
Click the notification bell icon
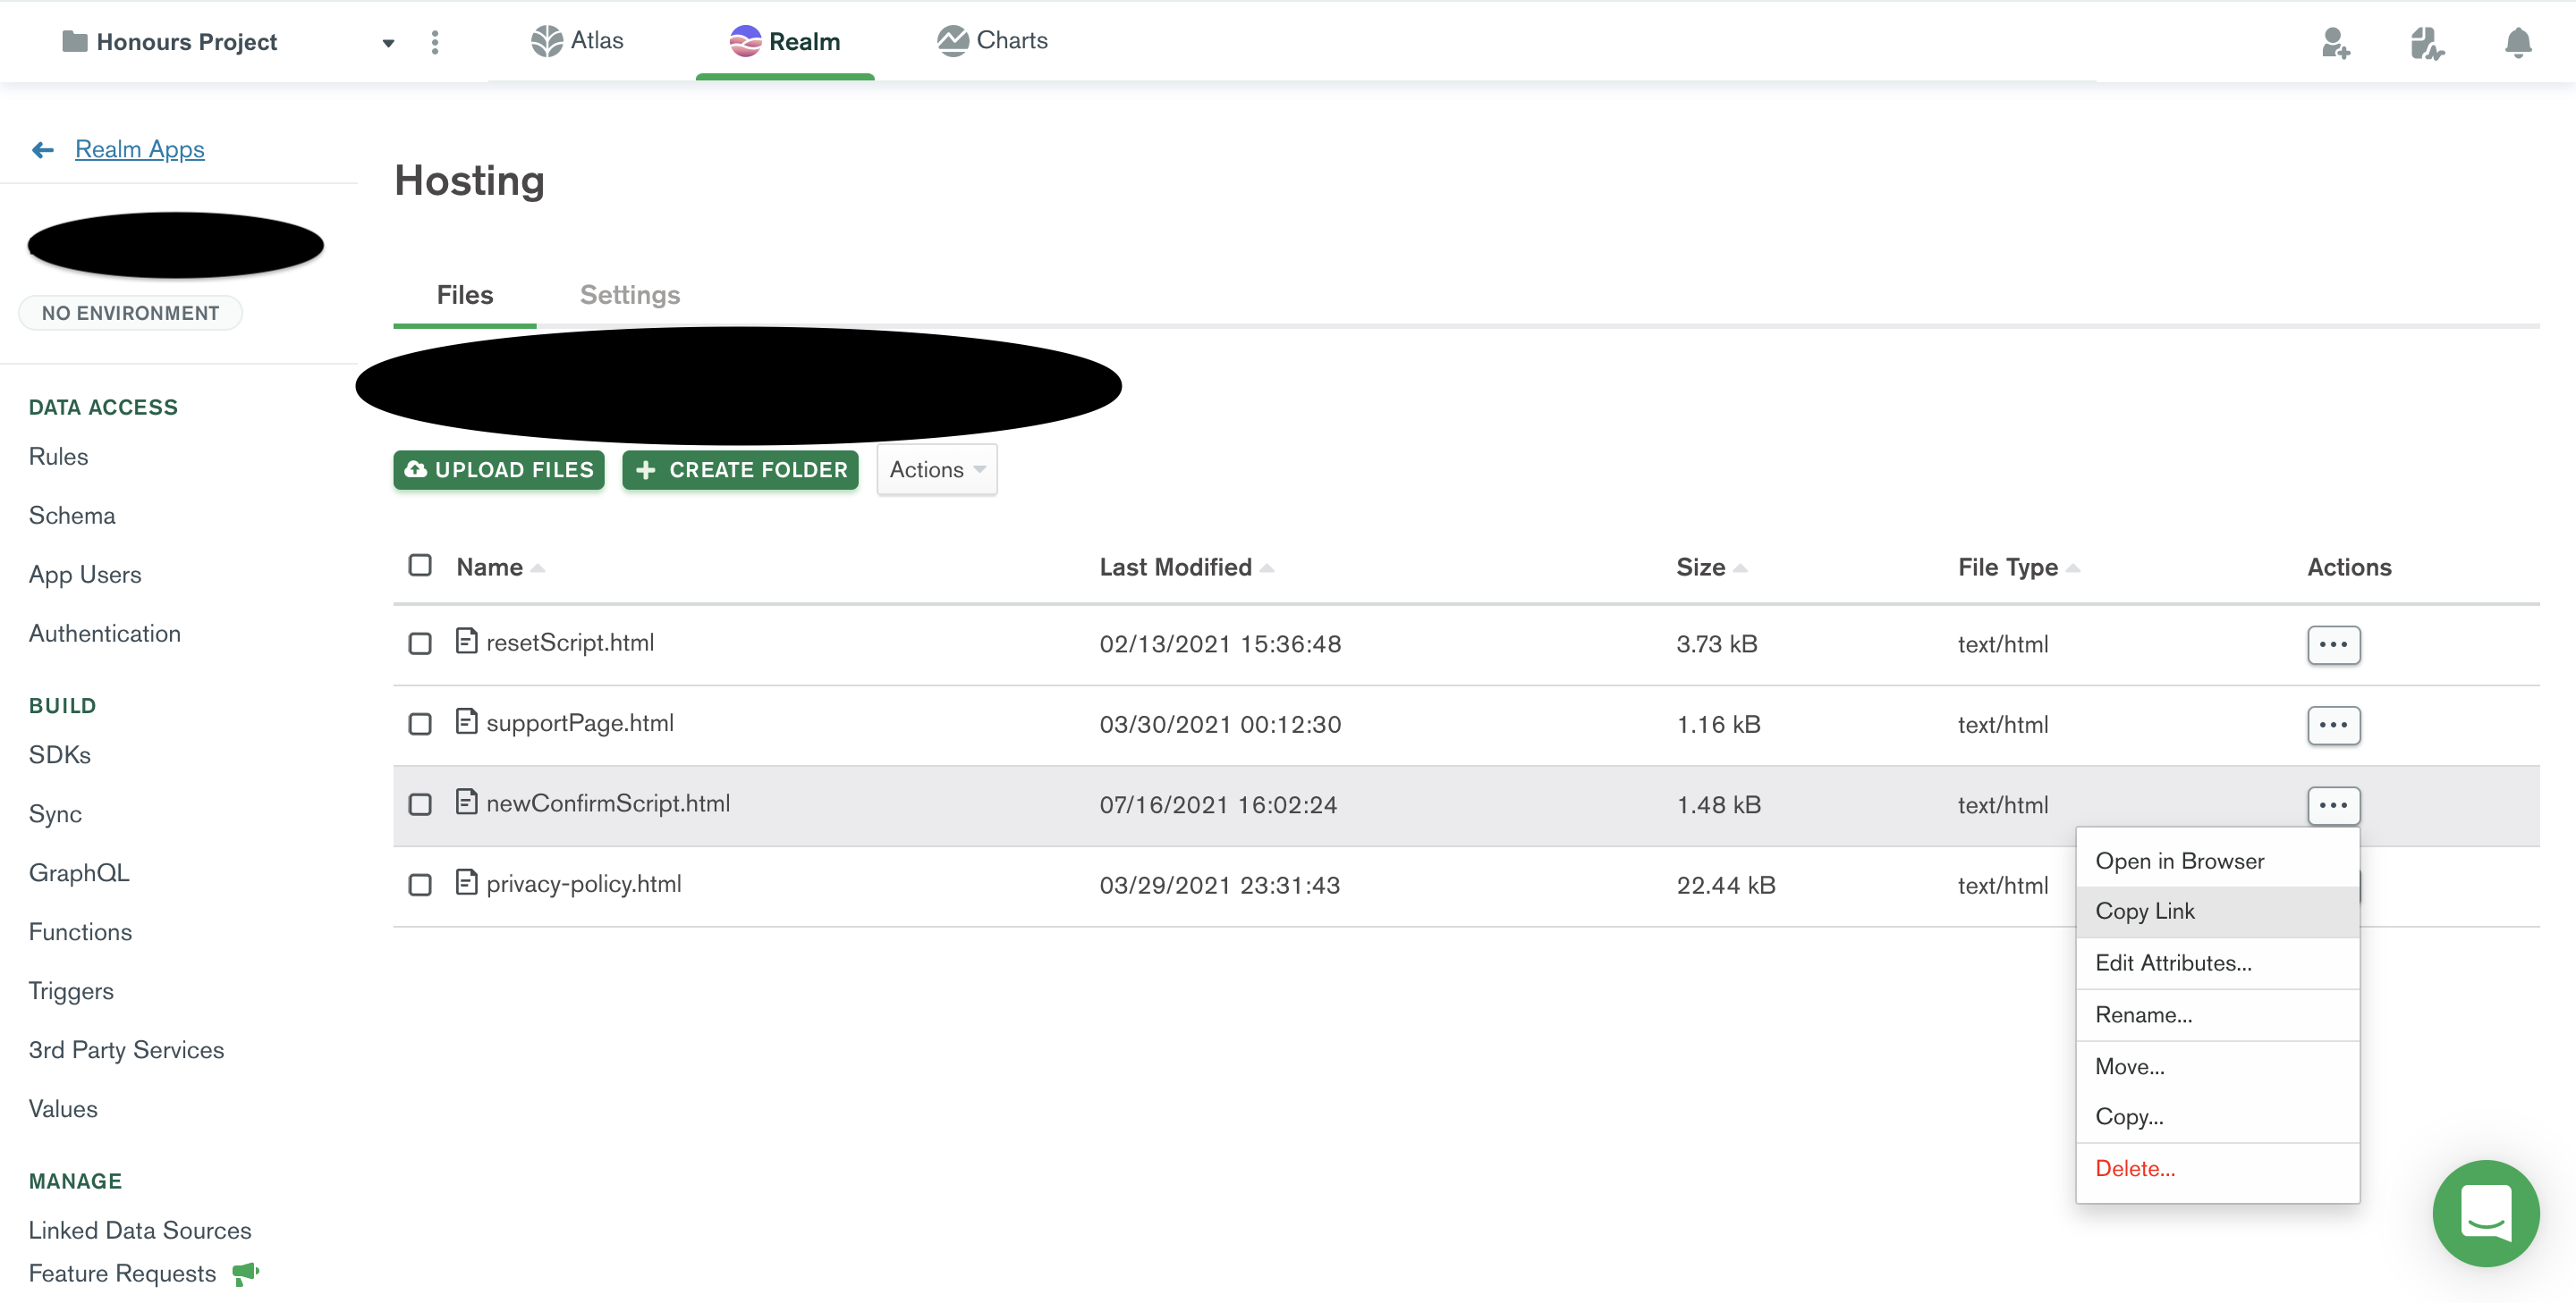pos(2517,43)
